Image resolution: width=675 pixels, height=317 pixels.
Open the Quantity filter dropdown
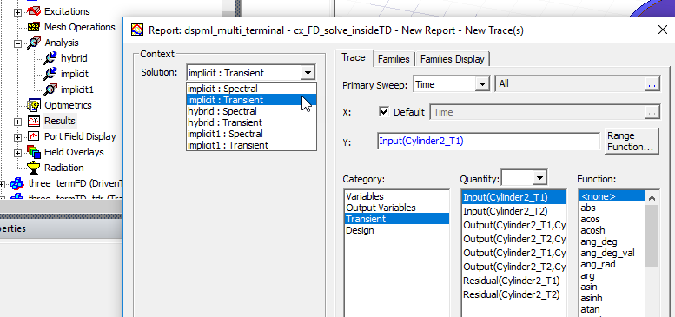[539, 178]
